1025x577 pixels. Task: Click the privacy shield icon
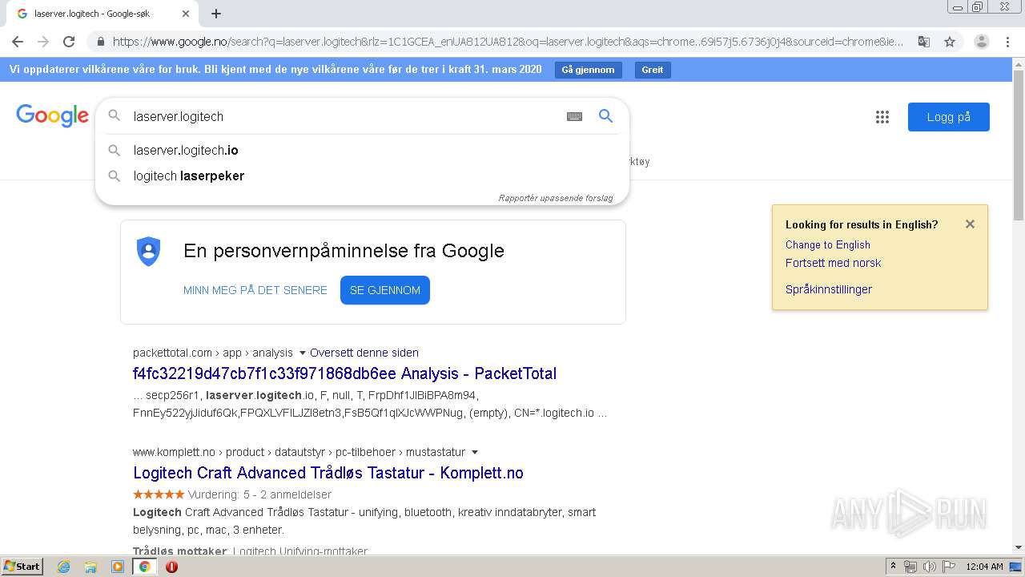(149, 252)
